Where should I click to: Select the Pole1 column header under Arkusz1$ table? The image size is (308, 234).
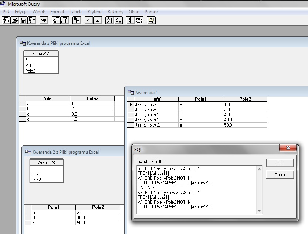click(x=48, y=98)
